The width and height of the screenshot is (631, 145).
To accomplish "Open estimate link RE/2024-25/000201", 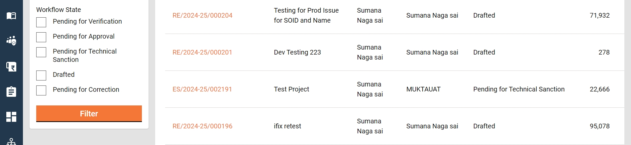I will pyautogui.click(x=202, y=53).
